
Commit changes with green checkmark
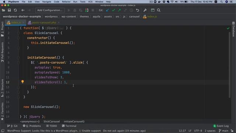click(x=113, y=10)
